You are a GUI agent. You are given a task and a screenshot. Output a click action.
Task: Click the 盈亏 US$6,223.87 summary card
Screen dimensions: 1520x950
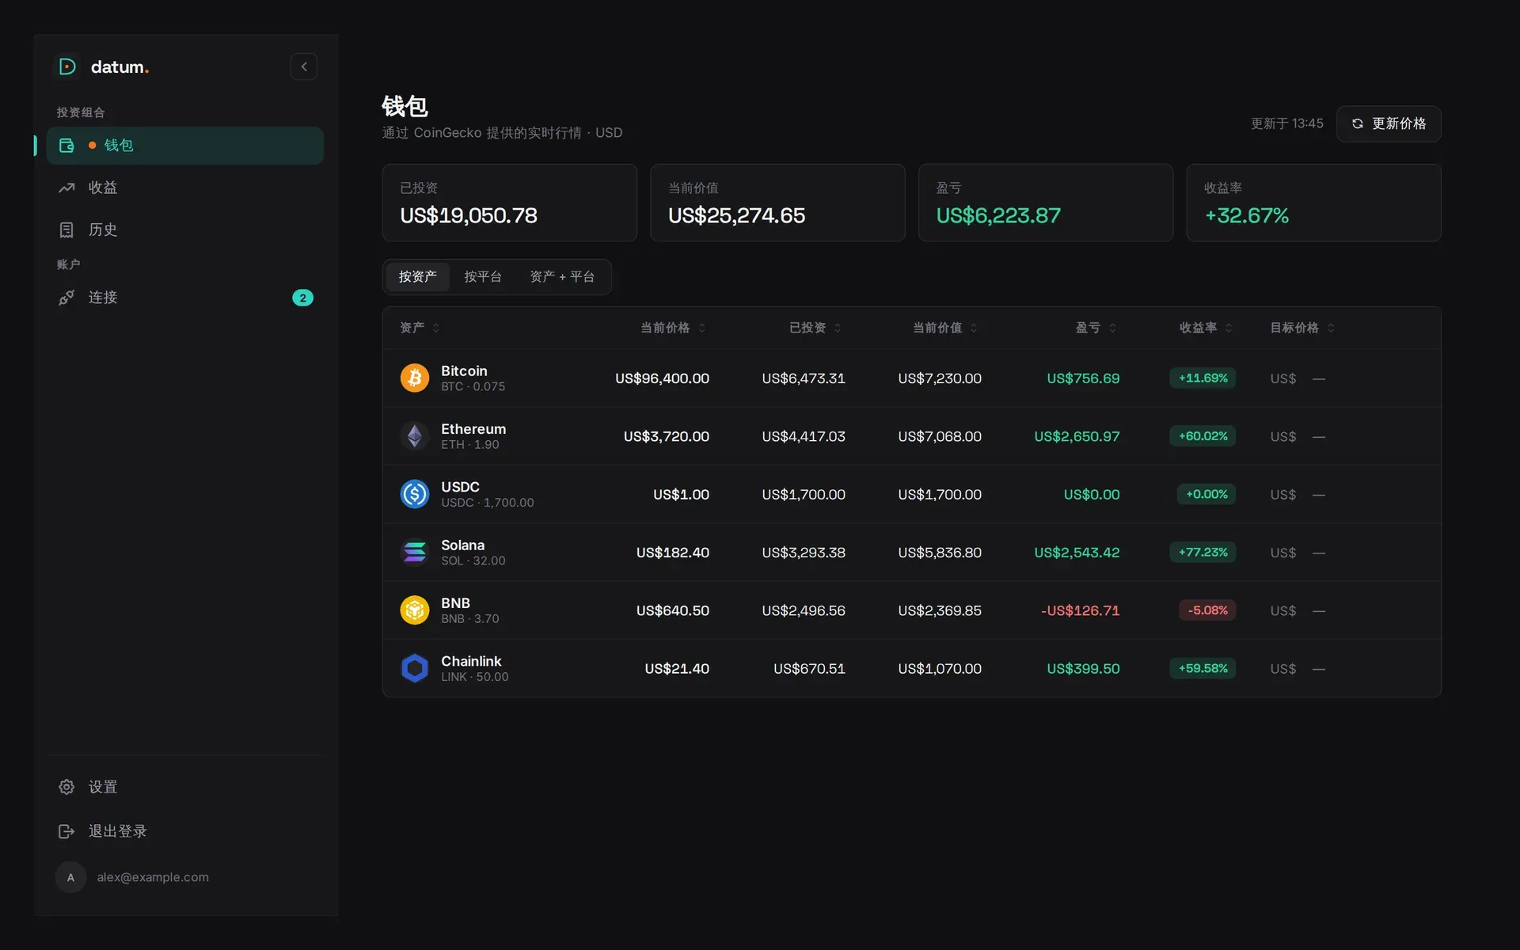(x=1046, y=203)
